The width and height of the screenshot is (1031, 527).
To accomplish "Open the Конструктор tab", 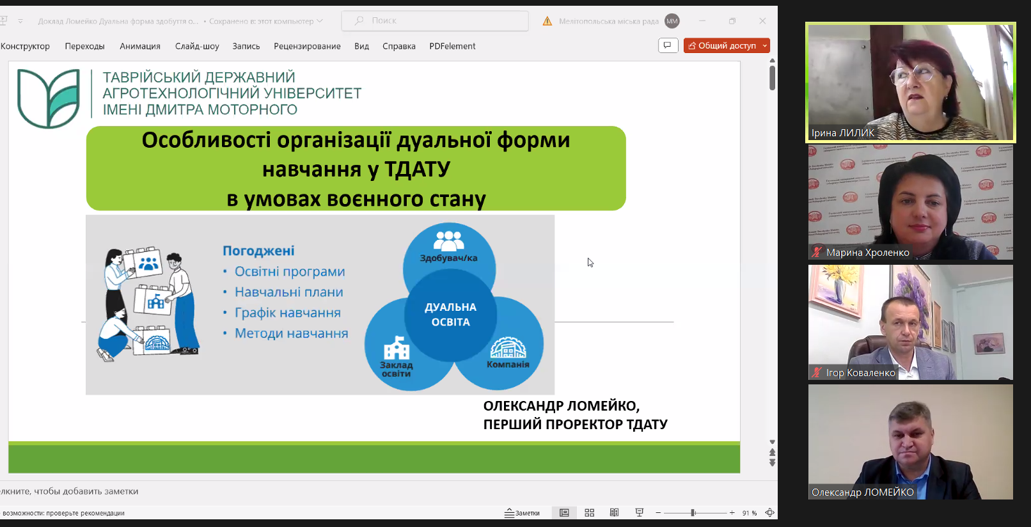I will point(25,46).
